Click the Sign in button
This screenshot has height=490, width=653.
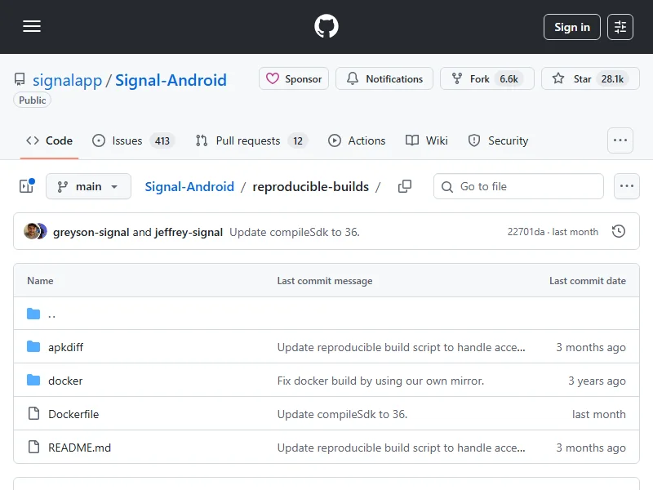(571, 27)
